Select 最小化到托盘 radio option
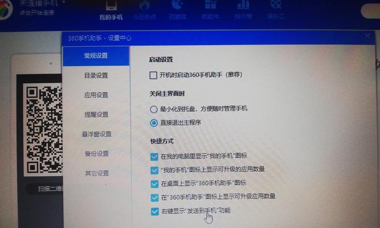Viewport: 380px width, 228px height. [x=154, y=109]
